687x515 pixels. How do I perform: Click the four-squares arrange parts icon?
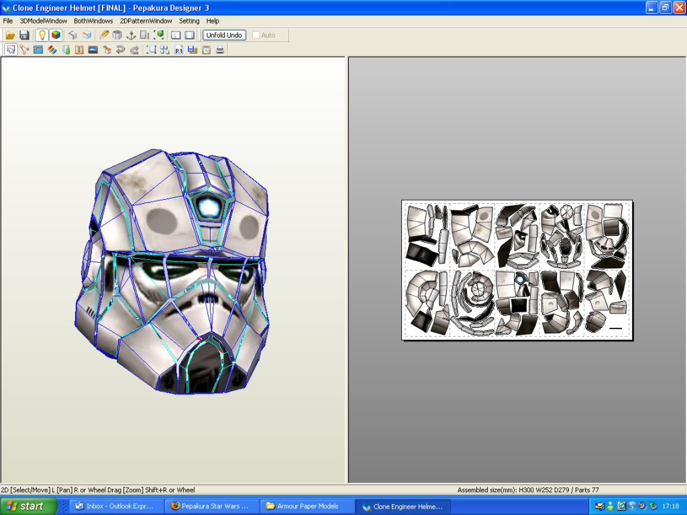coord(165,50)
